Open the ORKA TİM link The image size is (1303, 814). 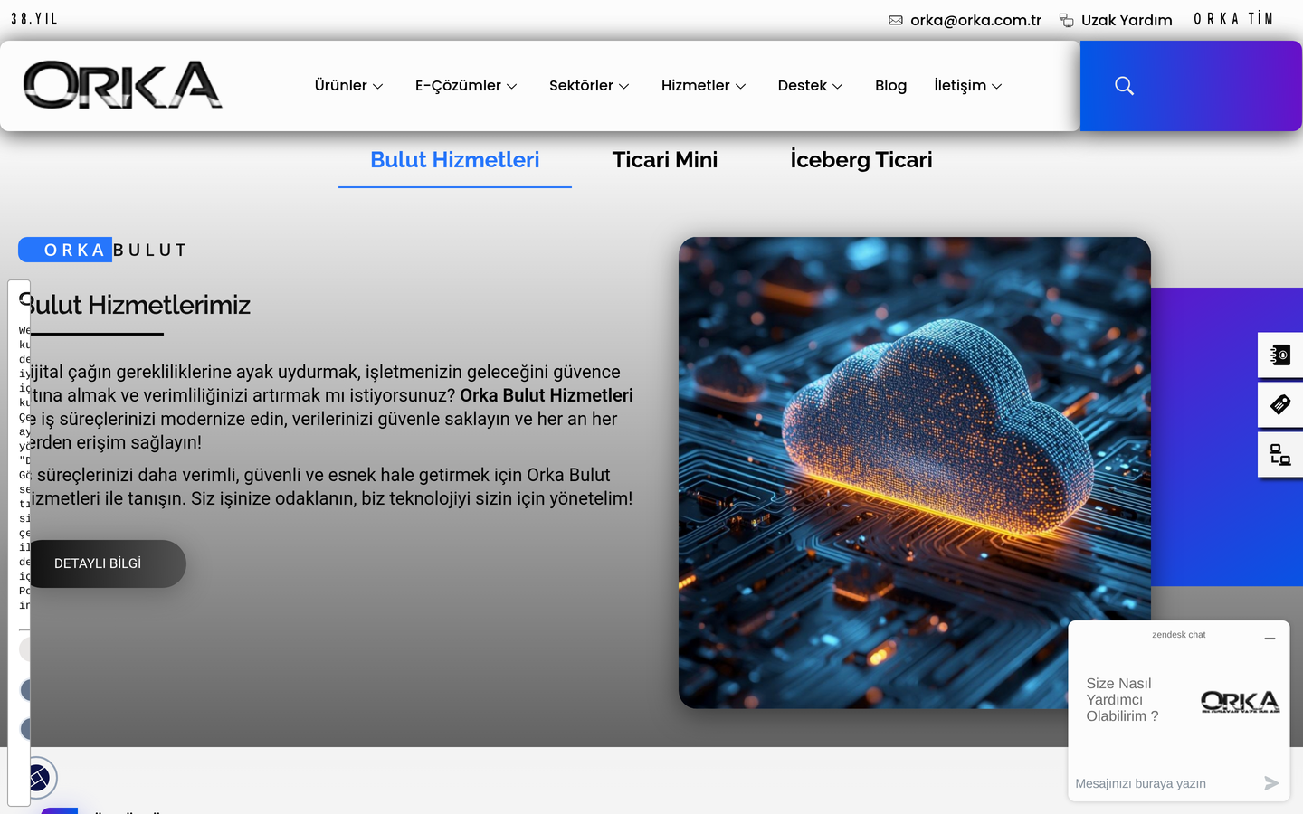[1233, 19]
